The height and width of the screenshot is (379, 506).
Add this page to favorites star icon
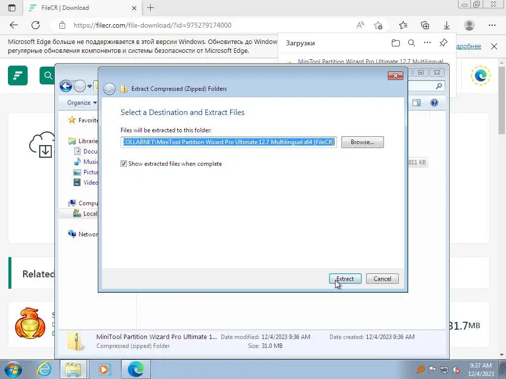(378, 25)
